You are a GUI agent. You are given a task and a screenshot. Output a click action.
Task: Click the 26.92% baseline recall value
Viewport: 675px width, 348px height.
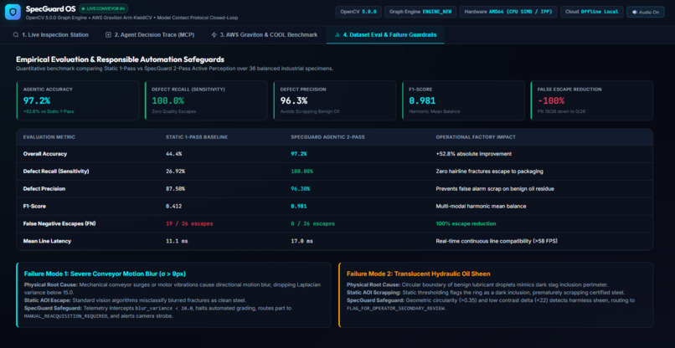pyautogui.click(x=175, y=171)
